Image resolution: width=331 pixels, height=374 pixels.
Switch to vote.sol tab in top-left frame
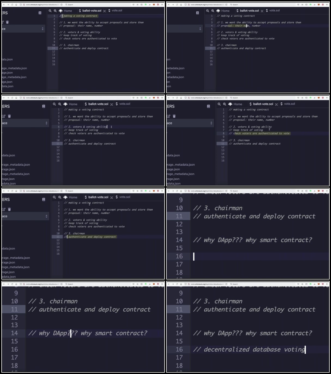(x=115, y=10)
